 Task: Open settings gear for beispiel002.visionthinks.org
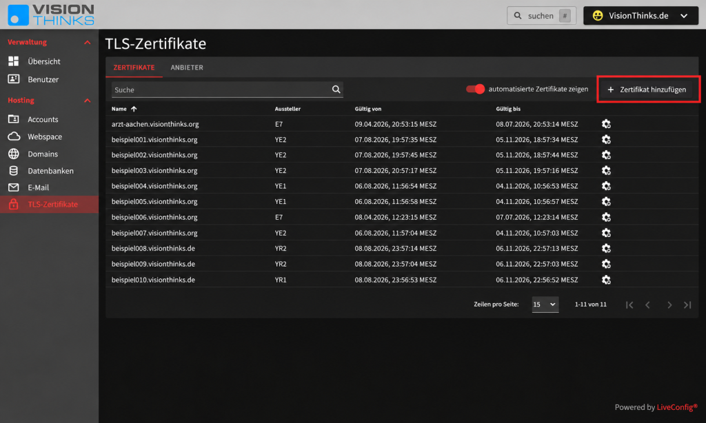point(606,155)
